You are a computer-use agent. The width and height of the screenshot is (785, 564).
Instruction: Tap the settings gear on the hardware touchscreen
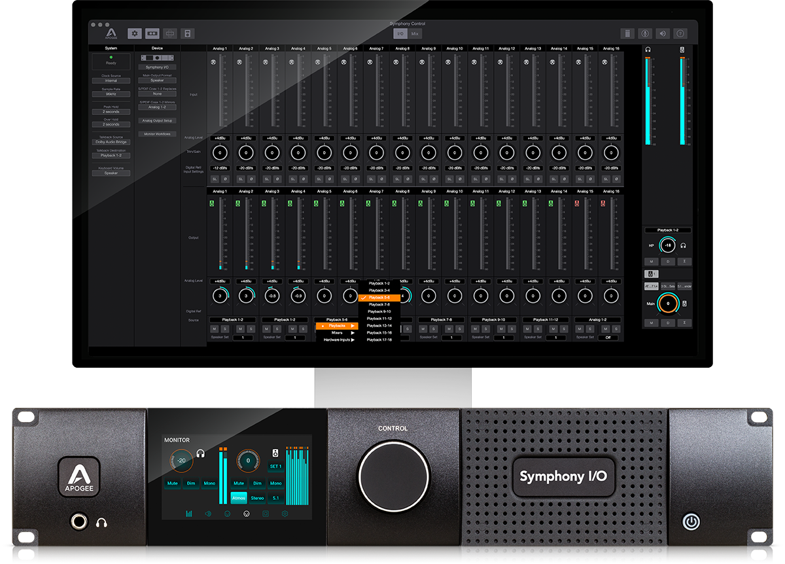pos(285,514)
